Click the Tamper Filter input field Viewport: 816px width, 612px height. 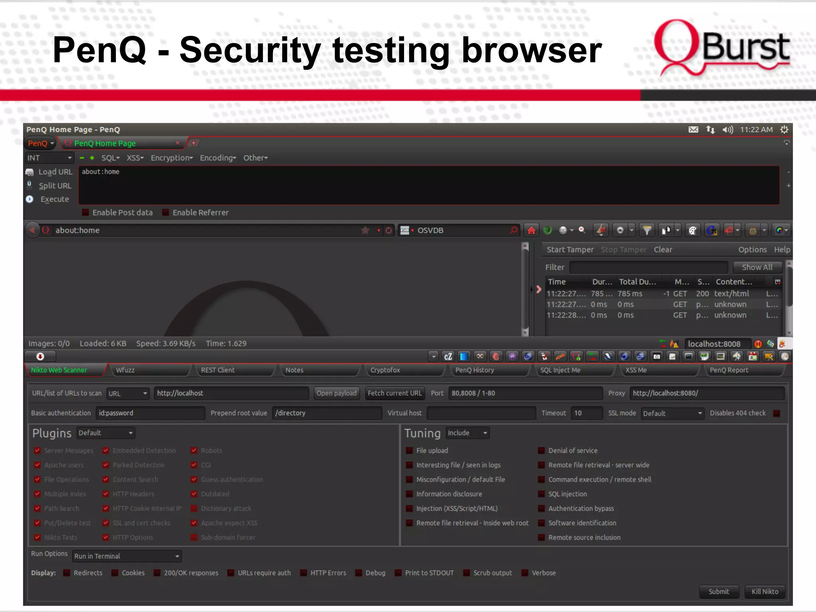[x=649, y=267]
